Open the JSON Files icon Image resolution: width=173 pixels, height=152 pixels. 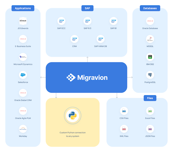point(150,129)
